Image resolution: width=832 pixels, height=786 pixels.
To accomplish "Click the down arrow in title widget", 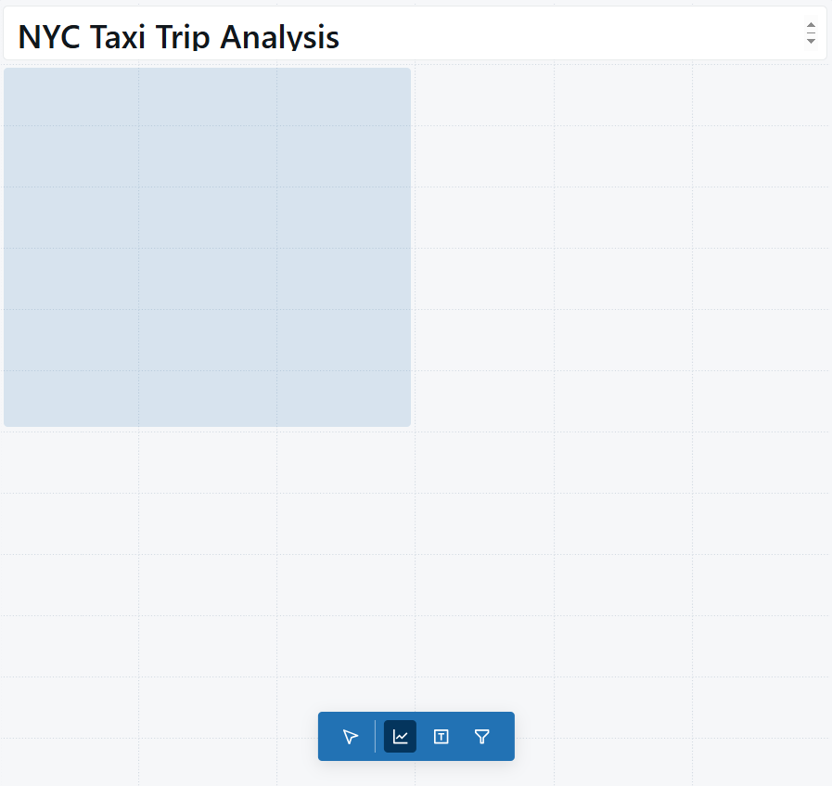I will (811, 41).
